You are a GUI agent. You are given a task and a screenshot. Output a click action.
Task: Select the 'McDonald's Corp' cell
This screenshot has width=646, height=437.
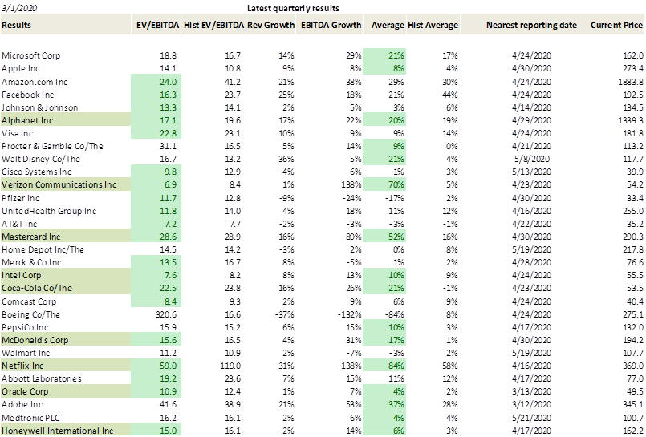pos(66,340)
